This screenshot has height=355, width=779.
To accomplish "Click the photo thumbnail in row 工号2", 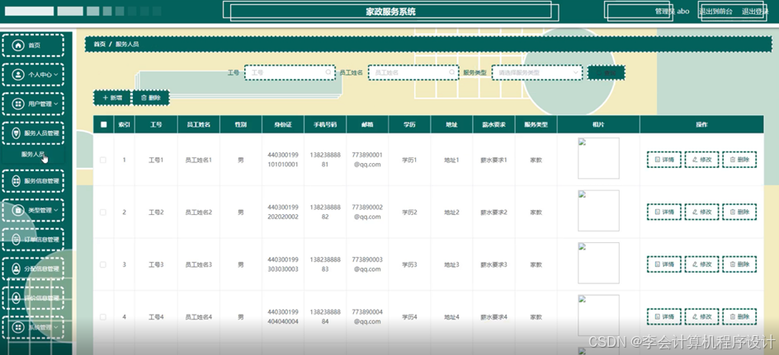I will pyautogui.click(x=598, y=210).
